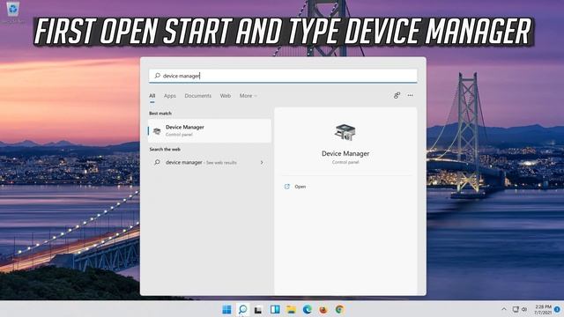Click the Device Manager title in the preview pane

coord(345,153)
